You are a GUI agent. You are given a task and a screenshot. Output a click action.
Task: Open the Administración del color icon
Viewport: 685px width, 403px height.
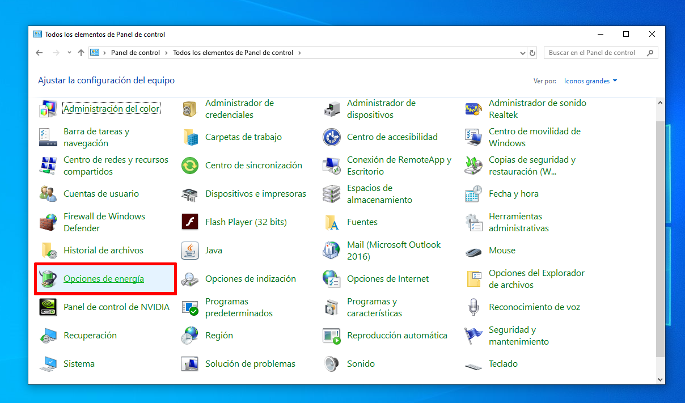click(x=48, y=108)
